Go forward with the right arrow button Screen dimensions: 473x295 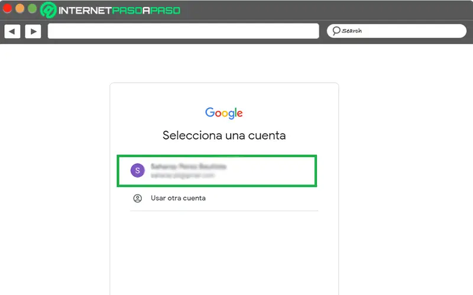[x=33, y=31]
